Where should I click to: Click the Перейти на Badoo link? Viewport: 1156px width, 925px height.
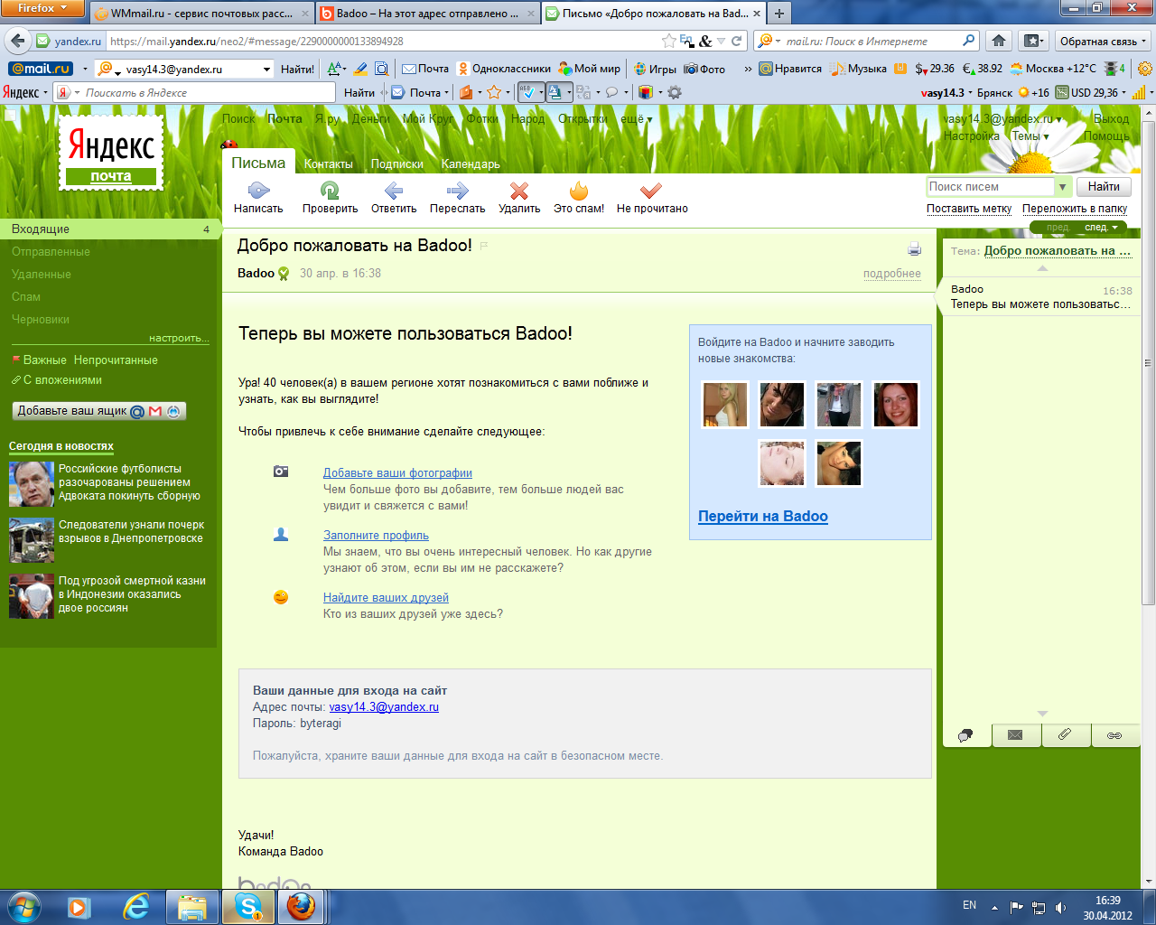(x=763, y=516)
